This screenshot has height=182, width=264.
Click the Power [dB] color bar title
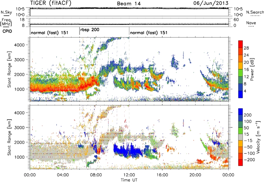pyautogui.click(x=252, y=69)
